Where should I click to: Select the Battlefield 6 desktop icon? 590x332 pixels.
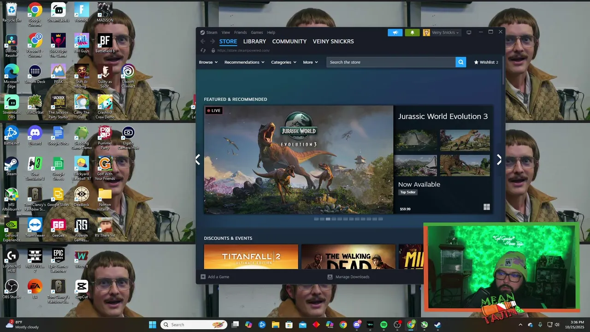[105, 43]
